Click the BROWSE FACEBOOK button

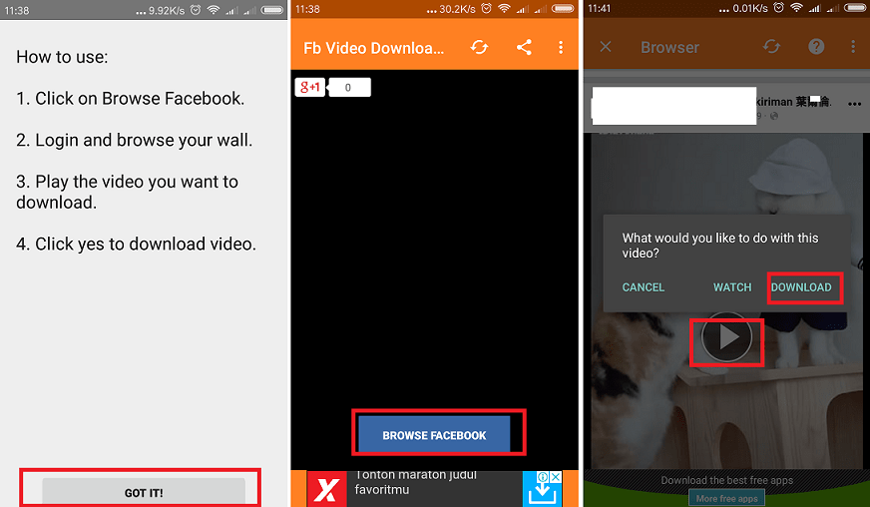[434, 435]
